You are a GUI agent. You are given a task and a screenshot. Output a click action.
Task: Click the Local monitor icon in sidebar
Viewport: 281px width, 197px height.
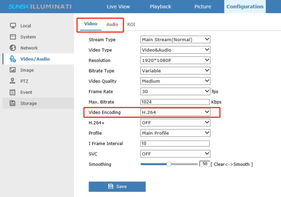(x=13, y=26)
